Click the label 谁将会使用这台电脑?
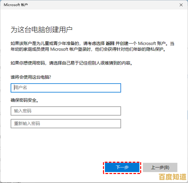The image size is (188, 183). (x=31, y=77)
